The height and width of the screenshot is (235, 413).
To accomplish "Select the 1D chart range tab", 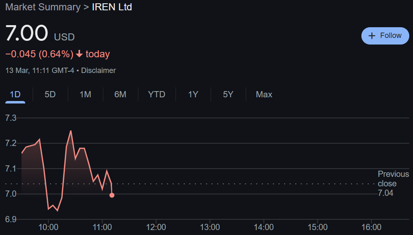I will [15, 94].
